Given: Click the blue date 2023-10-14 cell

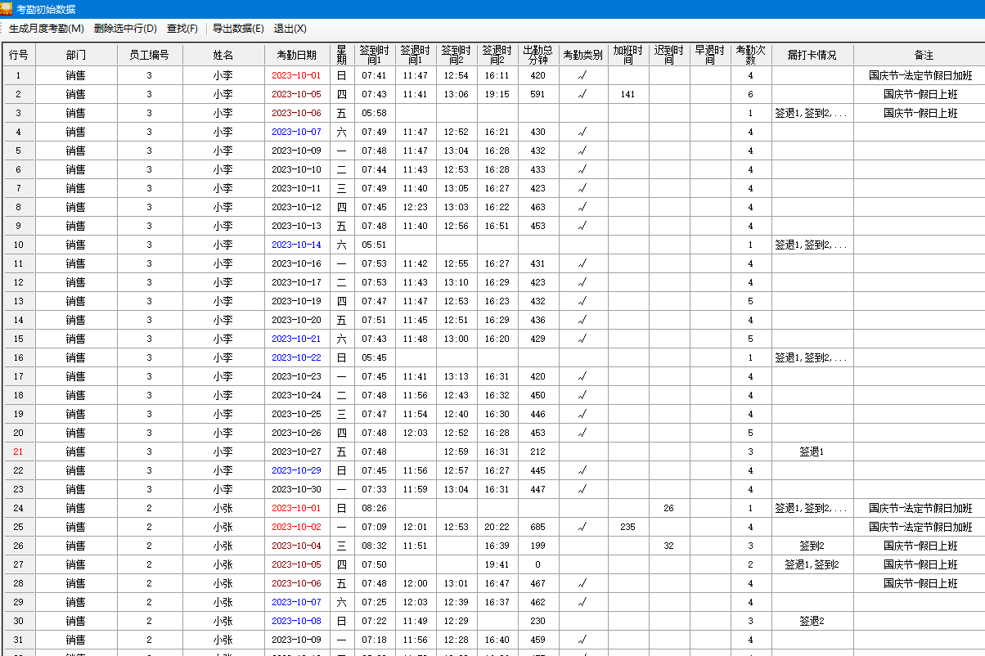Looking at the screenshot, I should pos(297,245).
